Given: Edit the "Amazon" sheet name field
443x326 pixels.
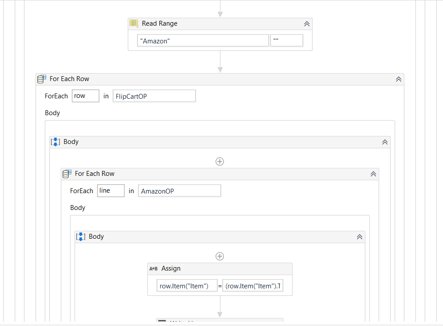Looking at the screenshot, I should pyautogui.click(x=203, y=41).
